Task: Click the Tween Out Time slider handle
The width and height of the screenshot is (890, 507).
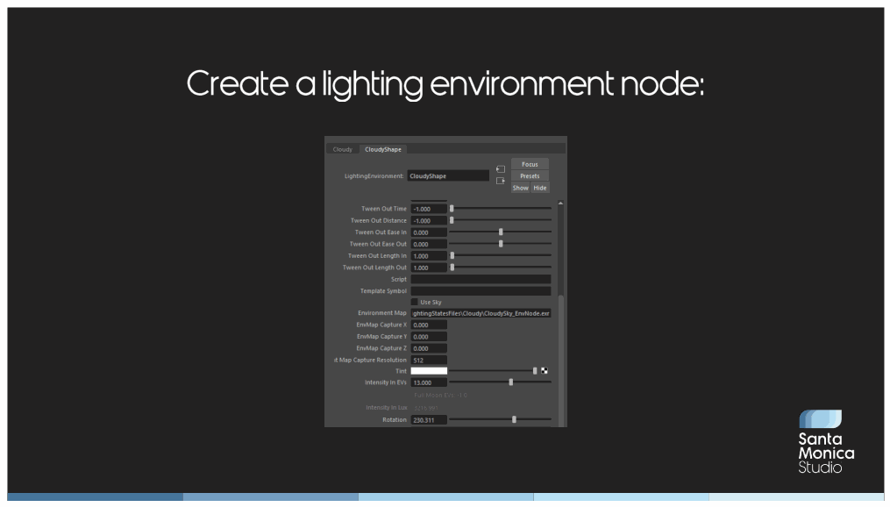Action: (x=452, y=209)
